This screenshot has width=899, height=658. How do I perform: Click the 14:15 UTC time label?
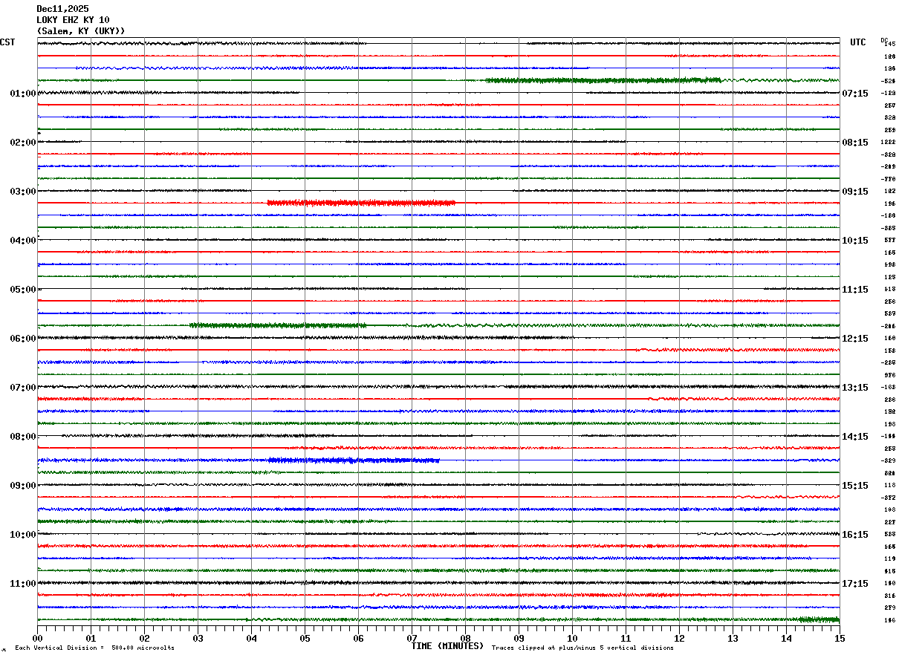point(854,437)
